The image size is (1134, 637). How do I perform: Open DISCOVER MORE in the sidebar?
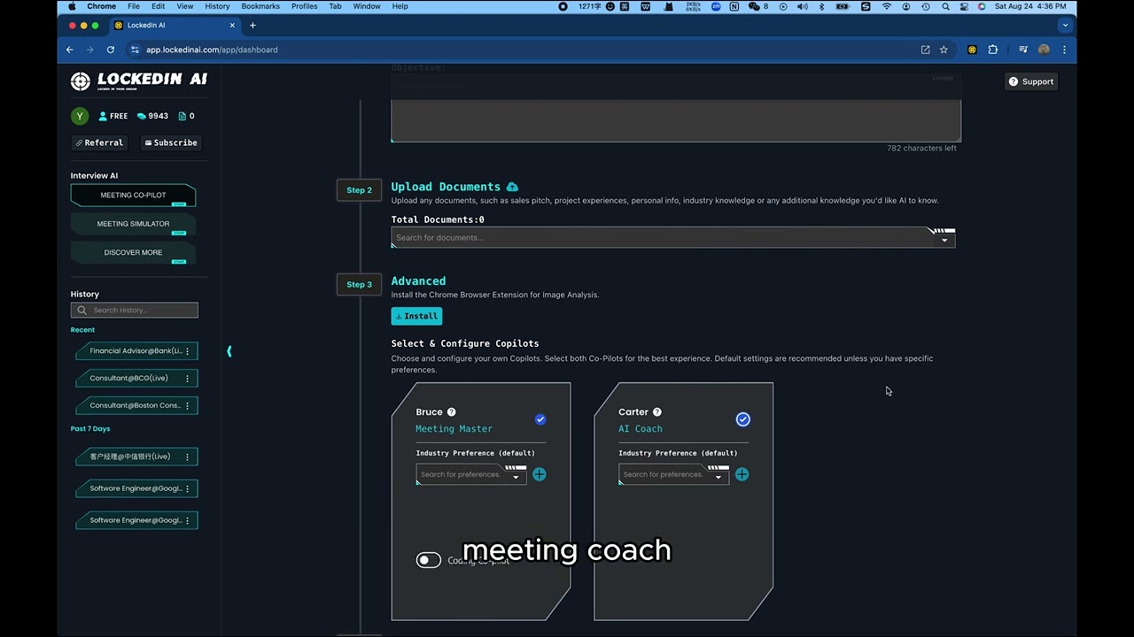tap(133, 252)
